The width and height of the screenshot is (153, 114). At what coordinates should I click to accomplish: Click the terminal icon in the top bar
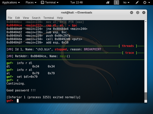42,2
